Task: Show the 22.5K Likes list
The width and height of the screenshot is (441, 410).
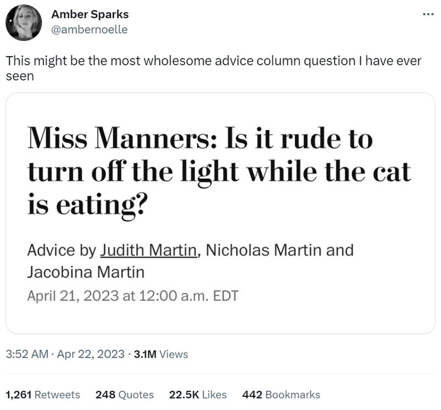Action: click(x=198, y=395)
